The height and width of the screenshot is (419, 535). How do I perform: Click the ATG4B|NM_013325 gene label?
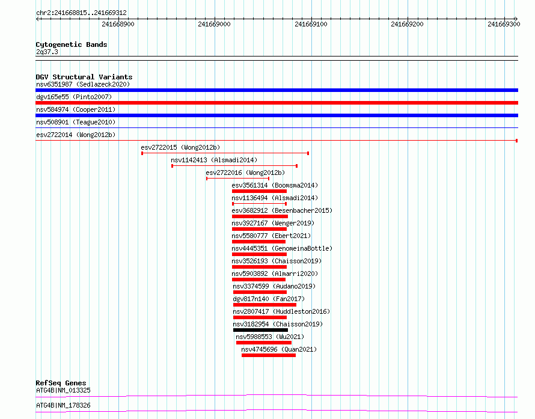[x=63, y=390]
